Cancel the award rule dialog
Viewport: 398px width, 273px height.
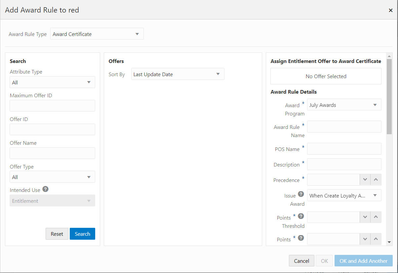pyautogui.click(x=301, y=261)
